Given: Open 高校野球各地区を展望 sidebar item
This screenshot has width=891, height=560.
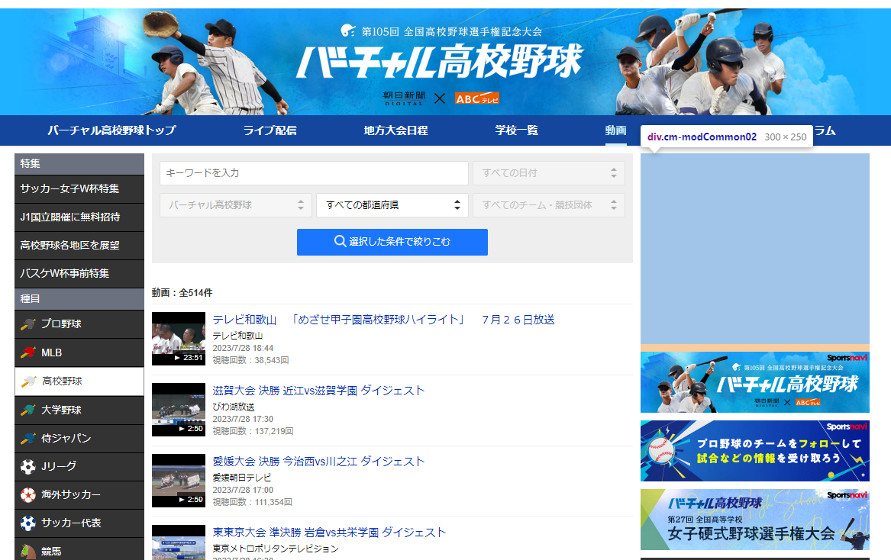Looking at the screenshot, I should 79,246.
